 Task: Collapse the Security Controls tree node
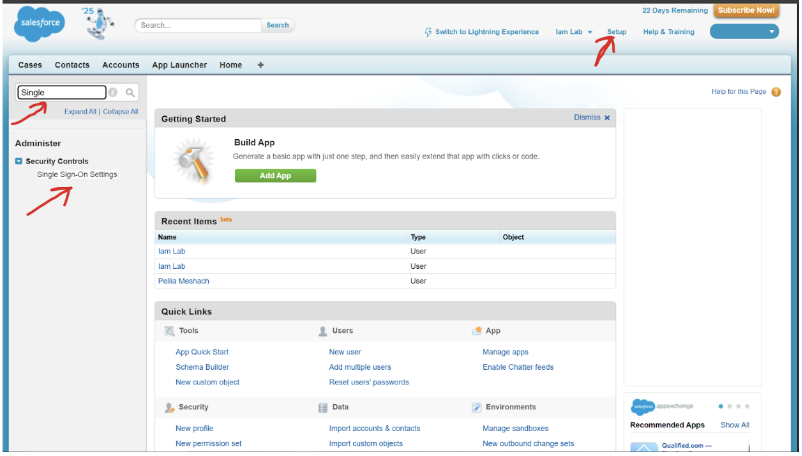(x=19, y=161)
